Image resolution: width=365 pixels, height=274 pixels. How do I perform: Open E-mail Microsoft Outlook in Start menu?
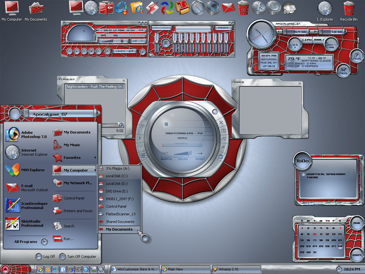coord(27,188)
